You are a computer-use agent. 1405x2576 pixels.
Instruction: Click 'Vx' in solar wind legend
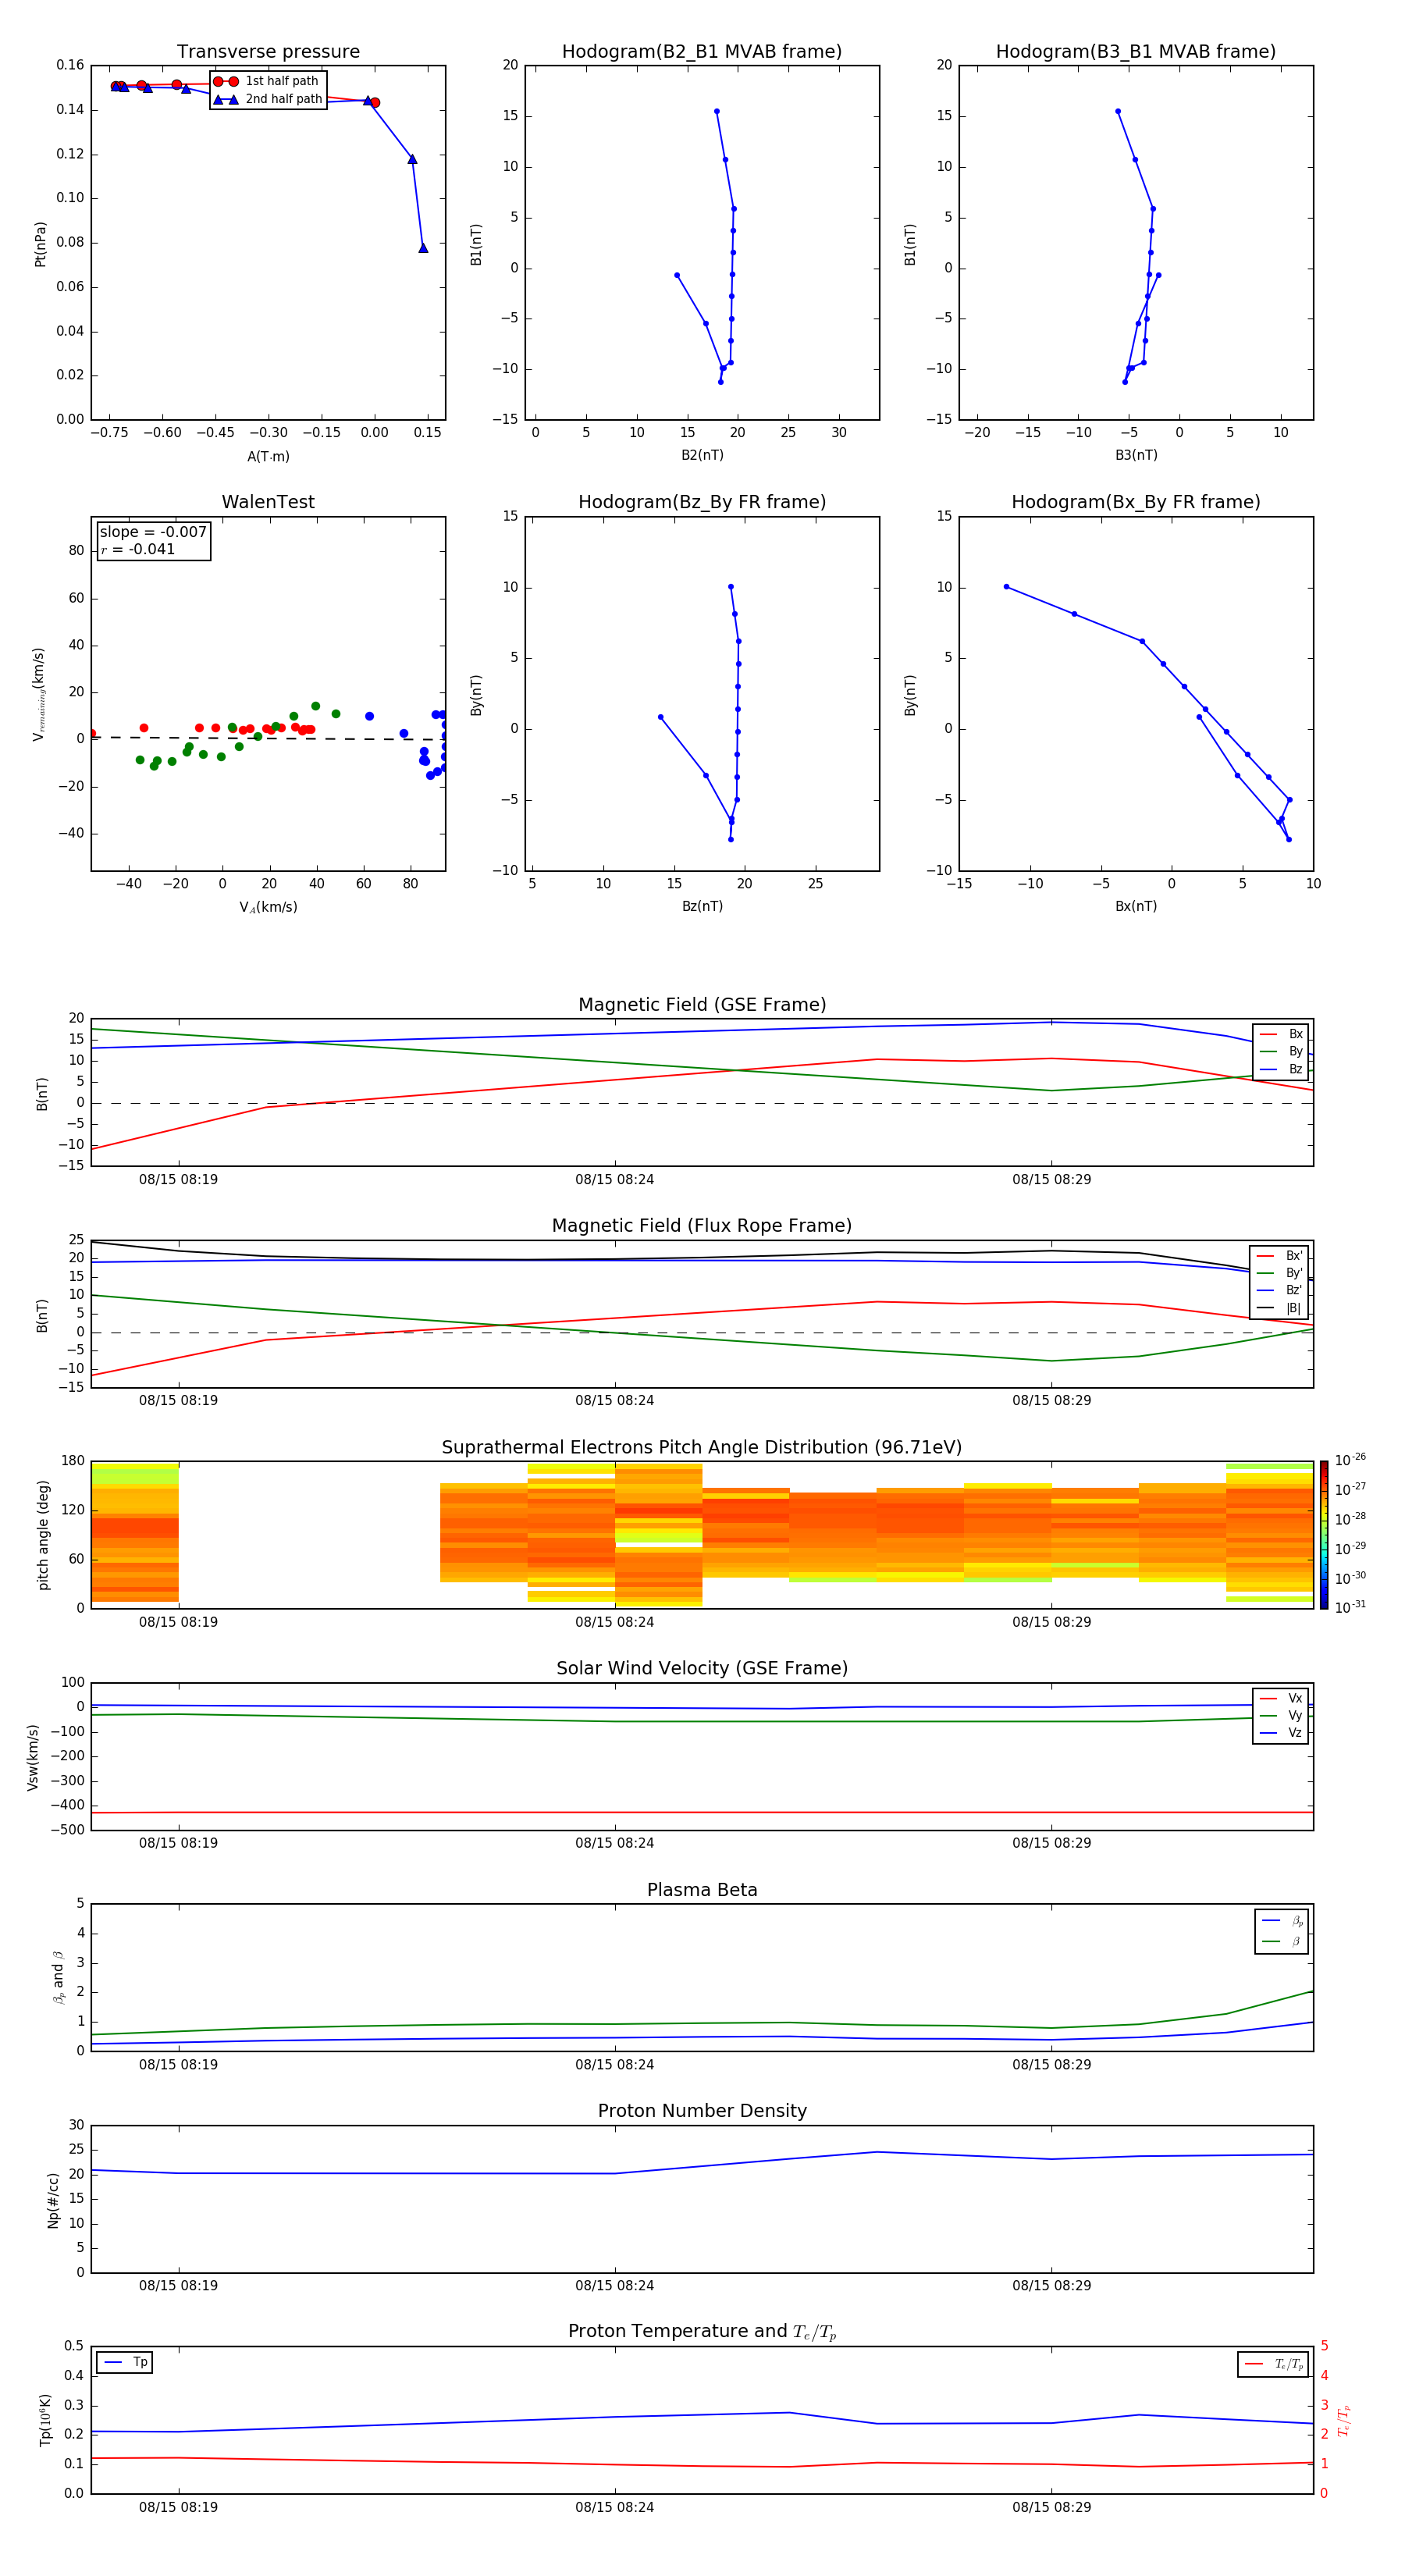click(1282, 1698)
